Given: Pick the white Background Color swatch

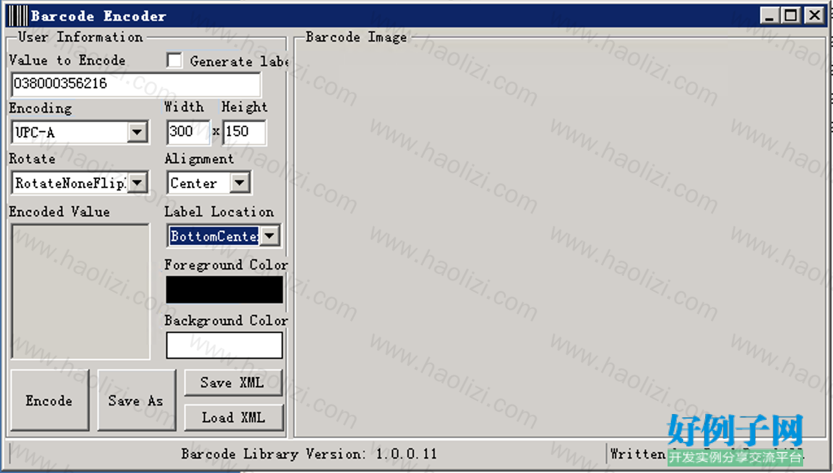Looking at the screenshot, I should (x=224, y=345).
